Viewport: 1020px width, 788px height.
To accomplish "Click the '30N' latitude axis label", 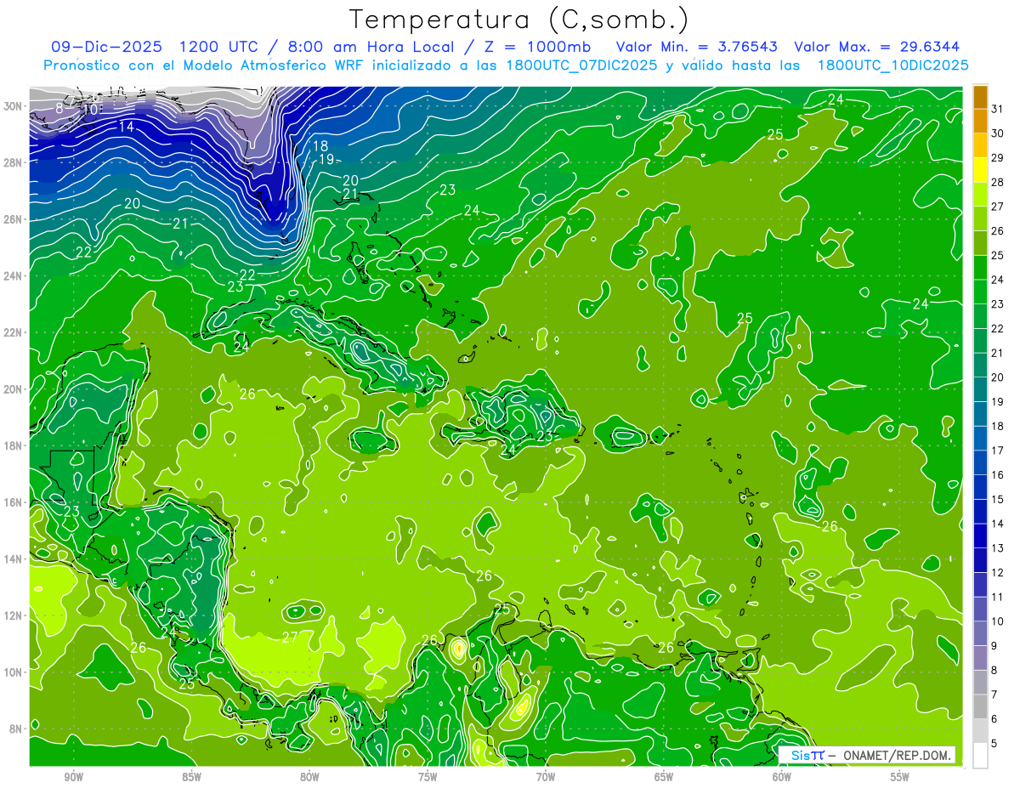I will (14, 106).
